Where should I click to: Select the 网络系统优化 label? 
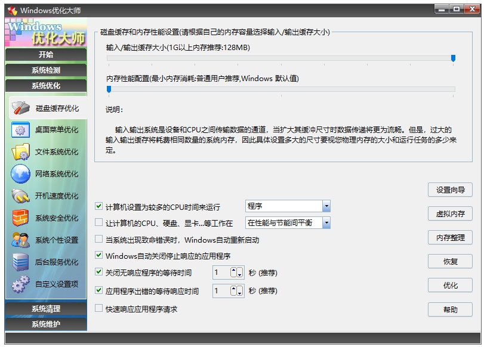click(57, 173)
